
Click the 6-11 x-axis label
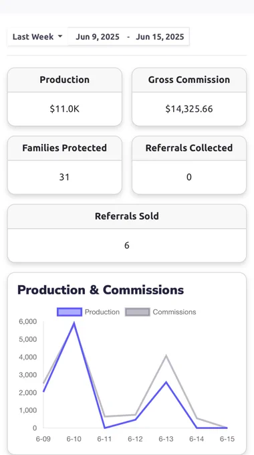tap(104, 439)
